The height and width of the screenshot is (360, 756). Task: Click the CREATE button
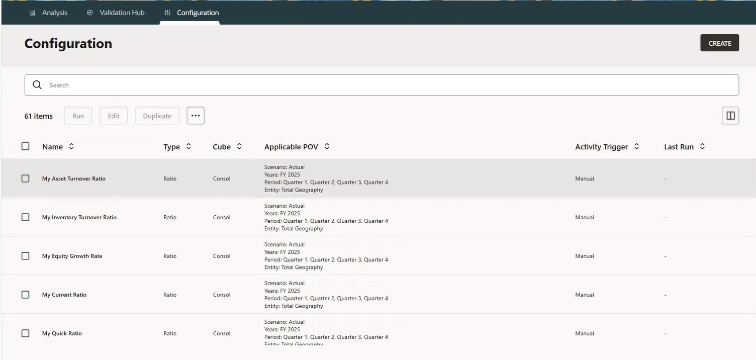coord(719,43)
